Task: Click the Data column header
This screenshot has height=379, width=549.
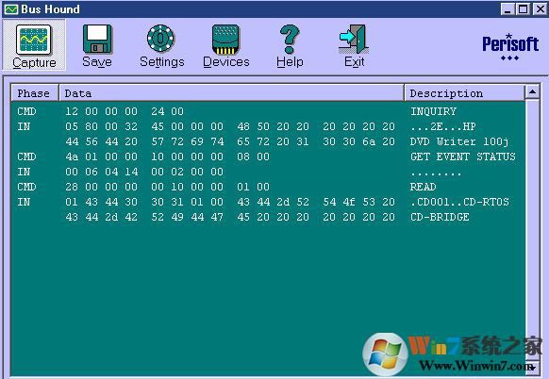Action: tap(231, 93)
